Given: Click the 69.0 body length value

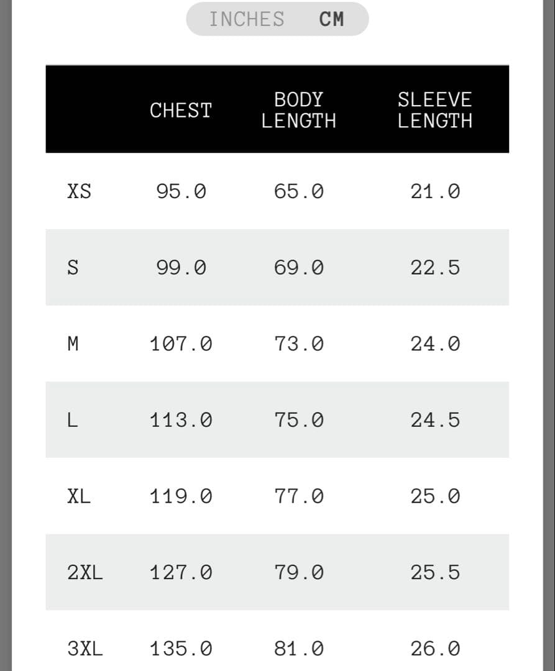Looking at the screenshot, I should point(299,268).
